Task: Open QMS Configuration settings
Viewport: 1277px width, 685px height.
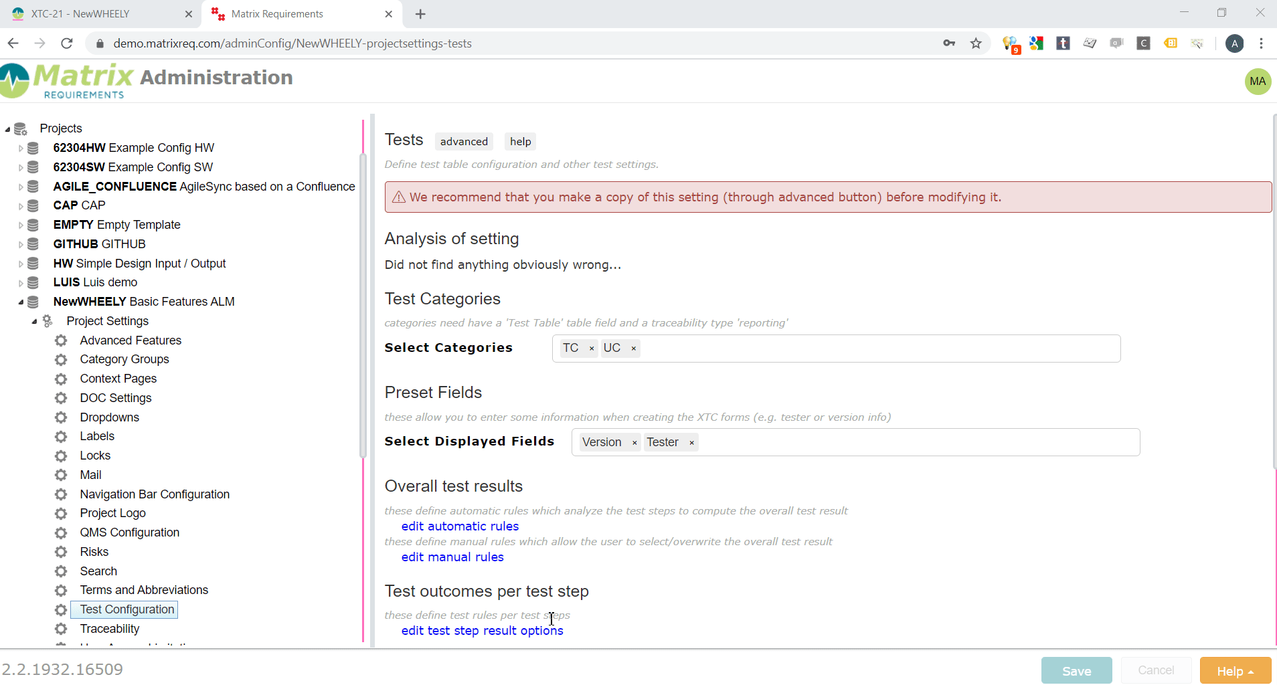Action: point(130,532)
